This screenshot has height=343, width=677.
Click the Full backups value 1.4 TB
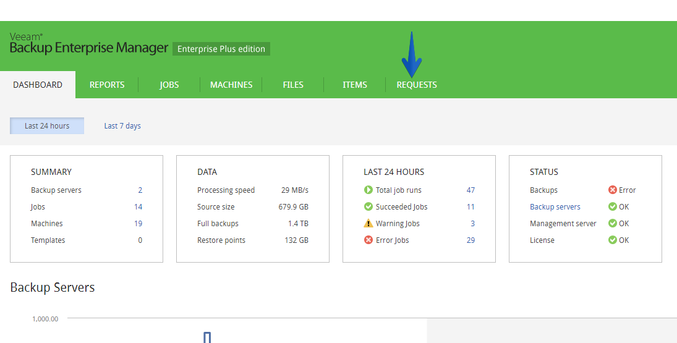point(299,224)
